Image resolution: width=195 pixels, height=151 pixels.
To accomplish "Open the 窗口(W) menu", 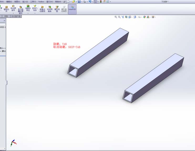I will tap(50, 2).
